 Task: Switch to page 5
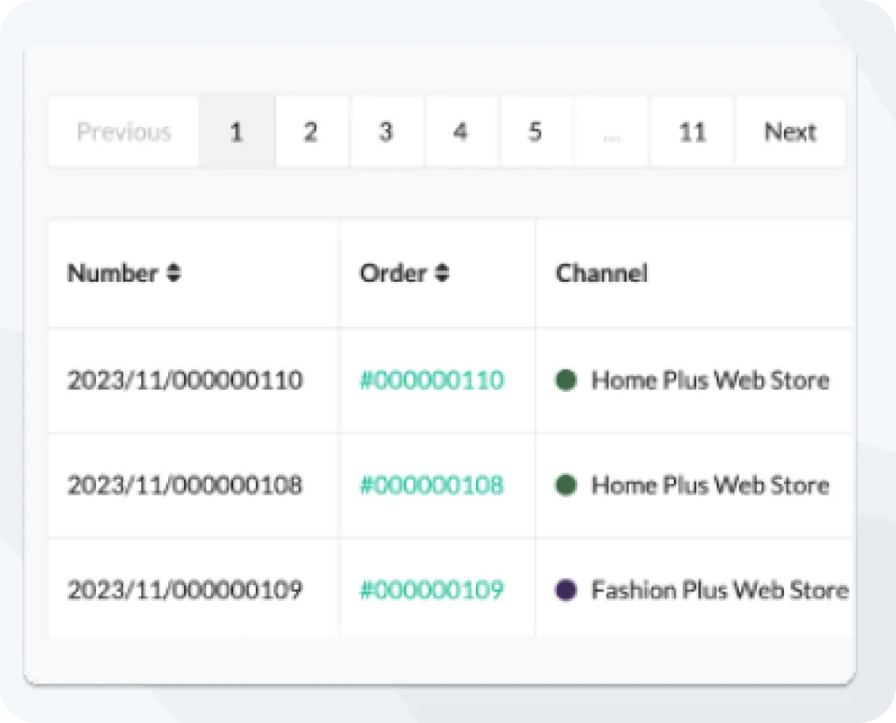[x=535, y=132]
